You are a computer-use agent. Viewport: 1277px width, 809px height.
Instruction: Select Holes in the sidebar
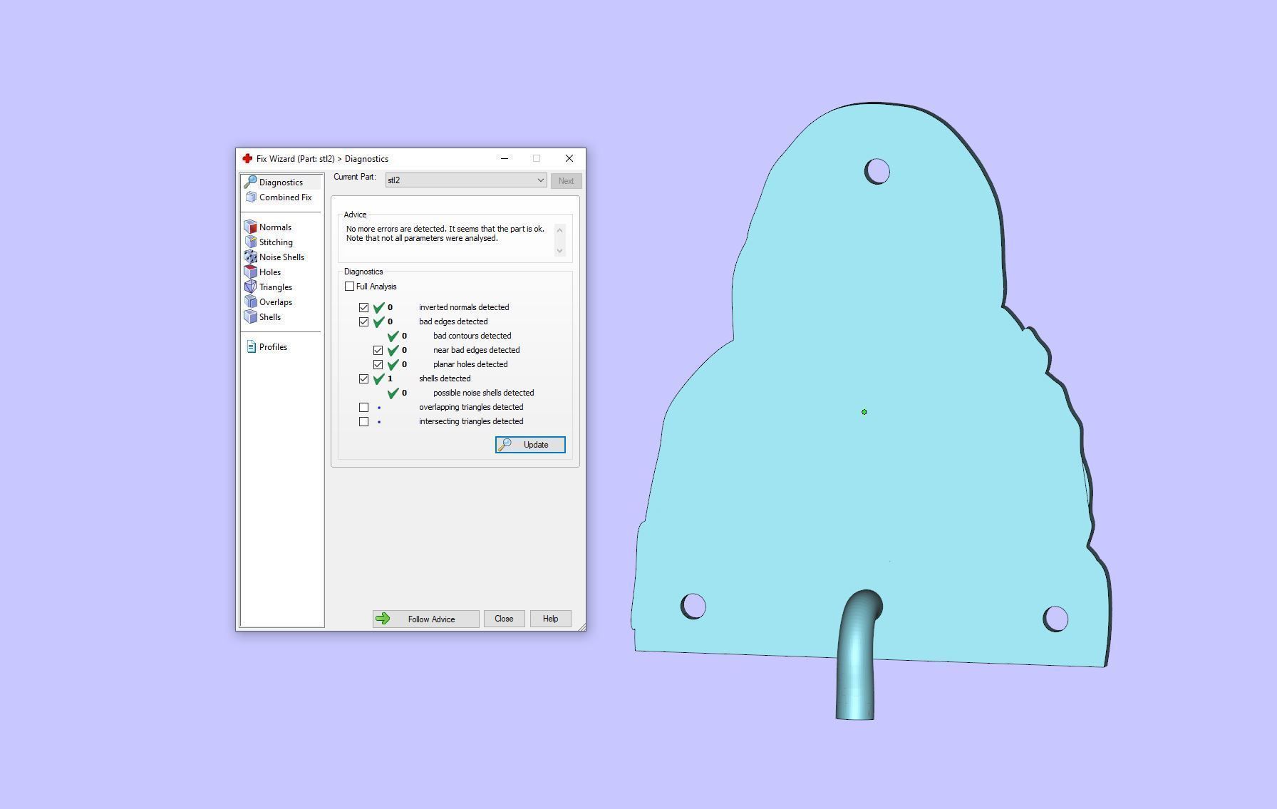270,272
